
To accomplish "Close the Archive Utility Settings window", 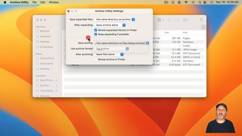I will (x=68, y=11).
